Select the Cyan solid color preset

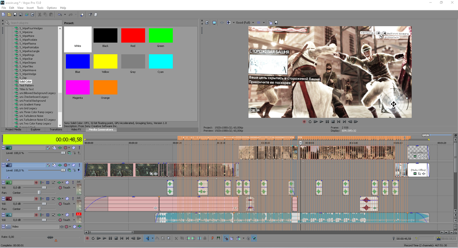161,64
